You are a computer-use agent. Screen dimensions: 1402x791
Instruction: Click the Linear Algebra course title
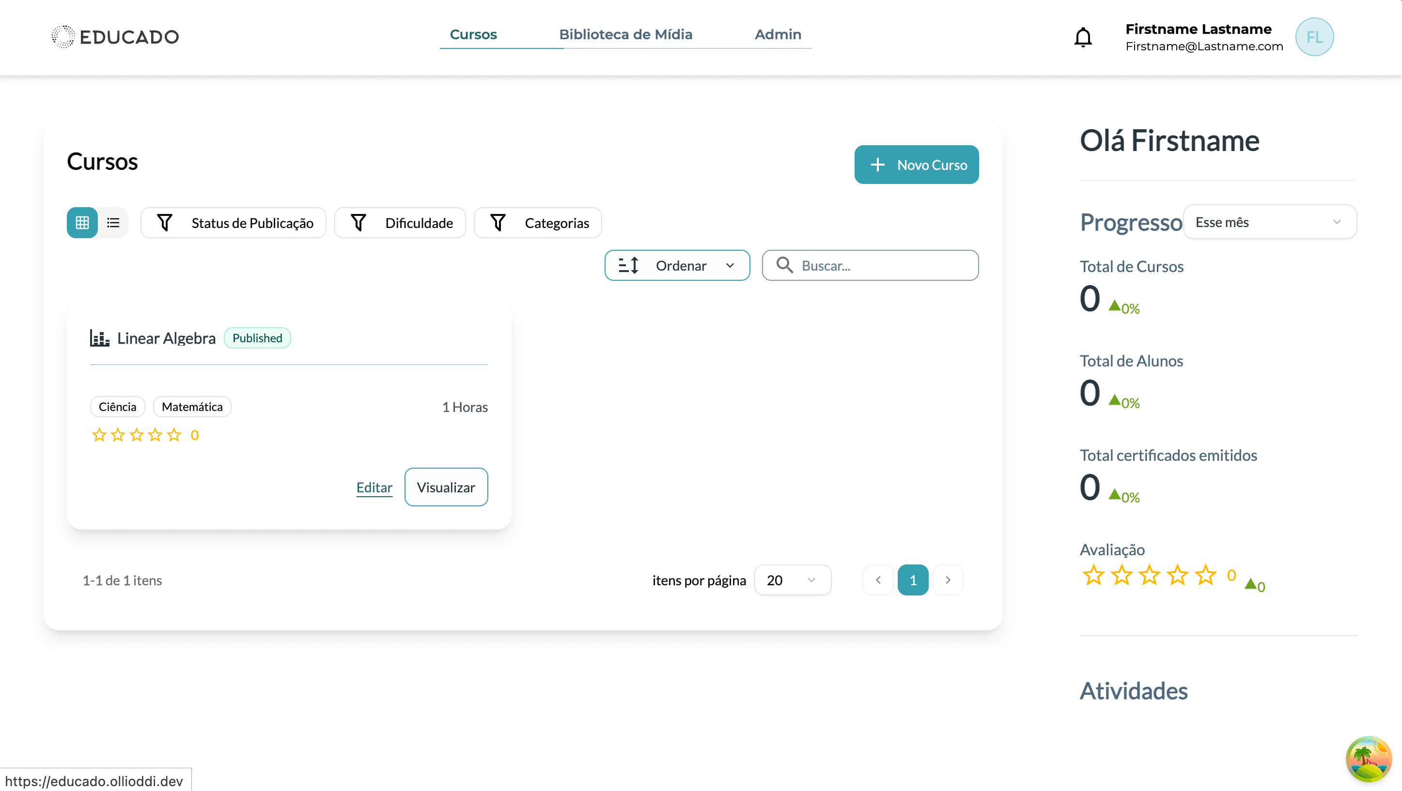click(x=166, y=338)
